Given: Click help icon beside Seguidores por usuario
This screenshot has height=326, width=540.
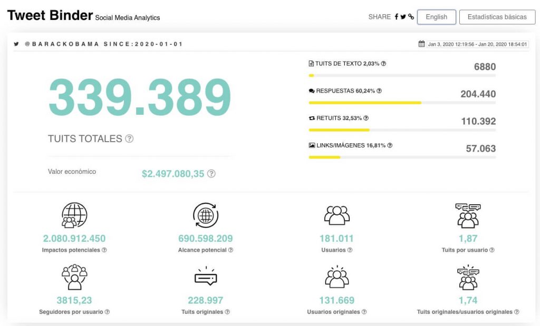Looking at the screenshot, I should click(x=107, y=312).
